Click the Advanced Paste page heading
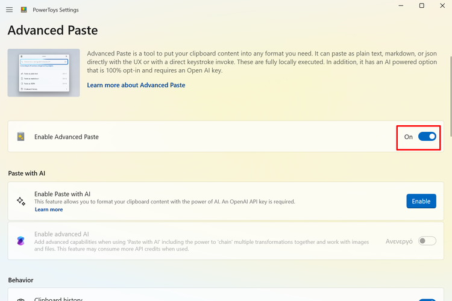The width and height of the screenshot is (452, 301). point(53,30)
